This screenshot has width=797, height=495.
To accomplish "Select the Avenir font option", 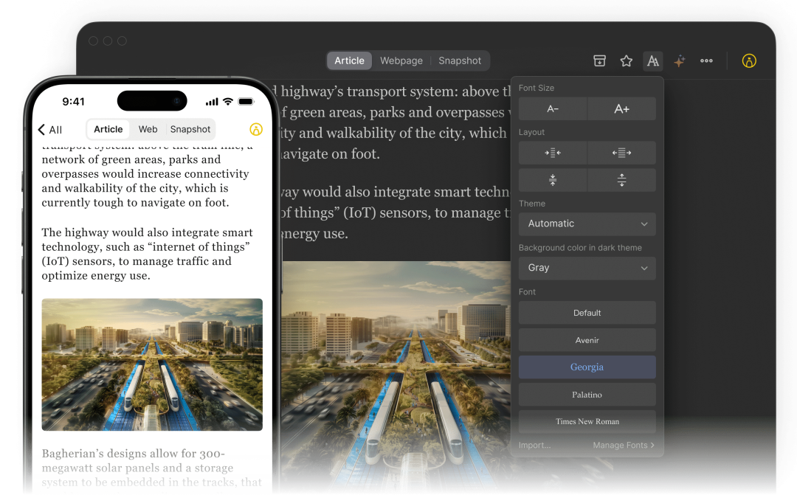I will [587, 340].
